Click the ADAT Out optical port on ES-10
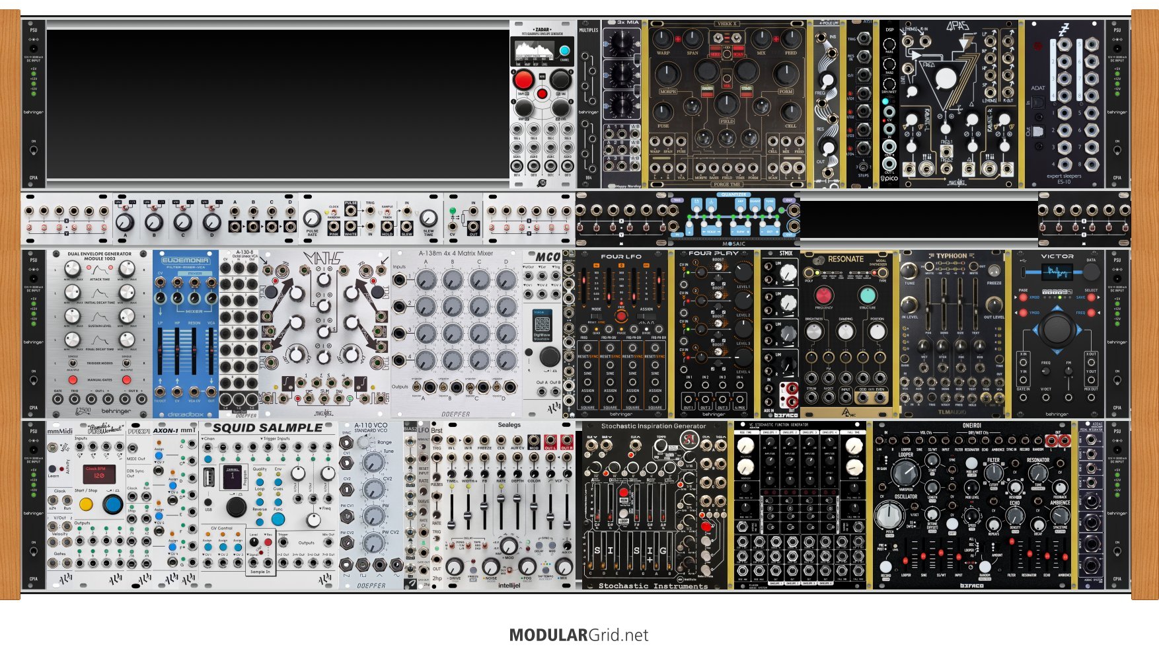This screenshot has width=1159, height=649. coord(1039,132)
